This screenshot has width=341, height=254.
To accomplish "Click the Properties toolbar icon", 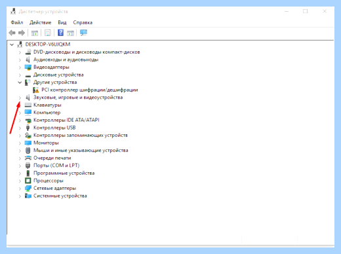I will point(48,33).
